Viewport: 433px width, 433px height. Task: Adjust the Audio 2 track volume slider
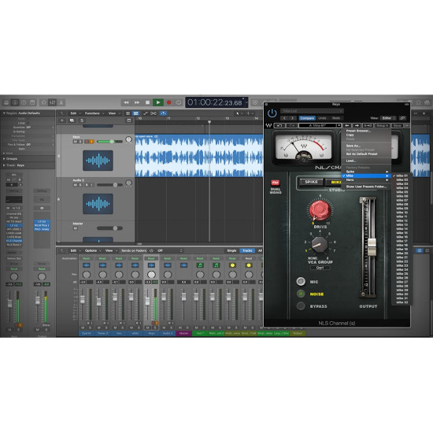pyautogui.click(x=109, y=185)
